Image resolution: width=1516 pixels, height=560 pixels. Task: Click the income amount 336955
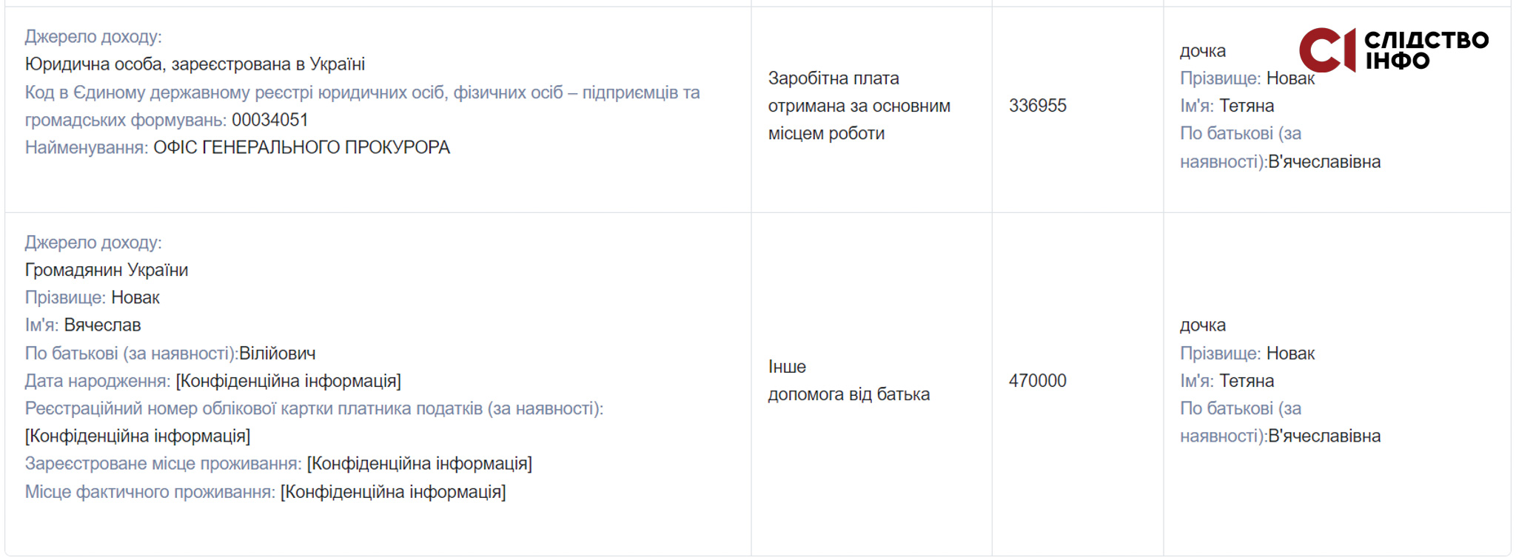coord(1038,106)
